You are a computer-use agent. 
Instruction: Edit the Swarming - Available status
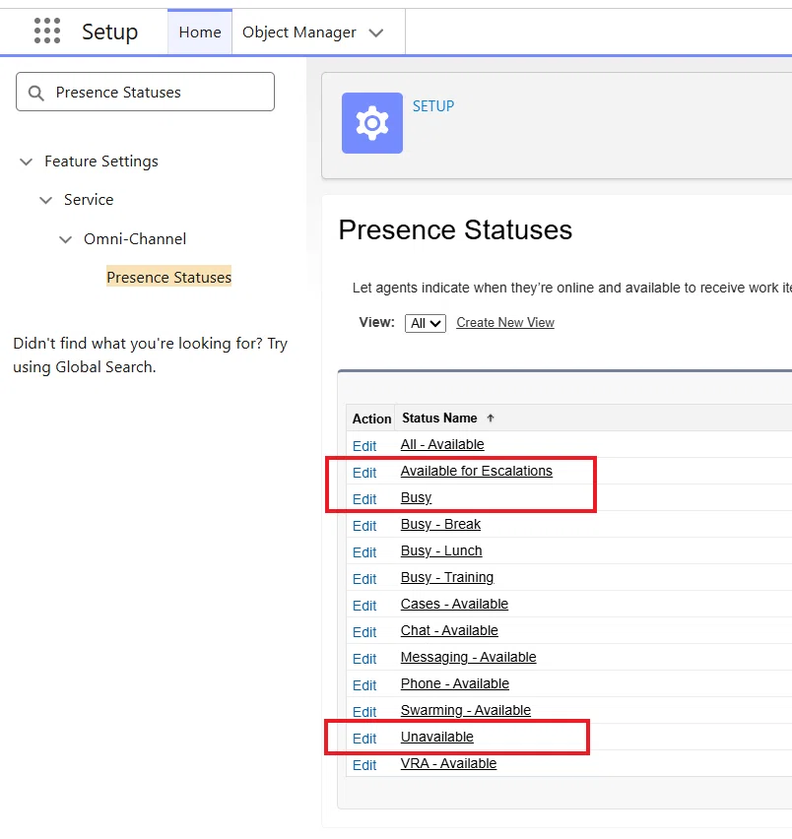coord(364,712)
